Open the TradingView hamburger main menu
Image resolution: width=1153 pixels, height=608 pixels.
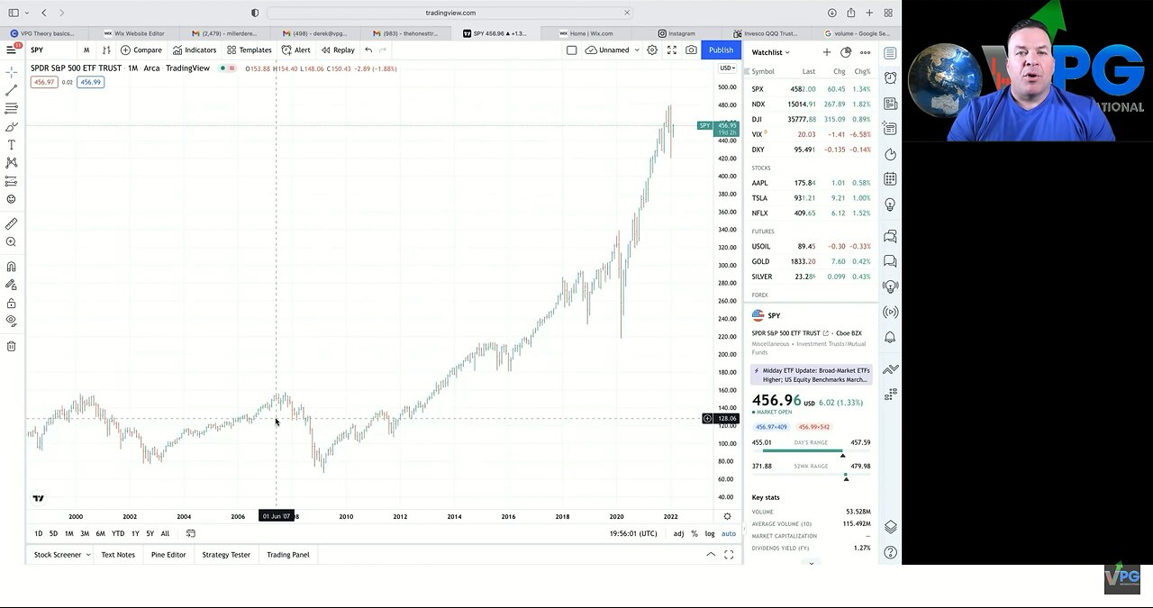(11, 50)
